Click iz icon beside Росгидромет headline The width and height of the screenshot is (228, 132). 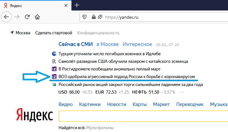[54, 69]
